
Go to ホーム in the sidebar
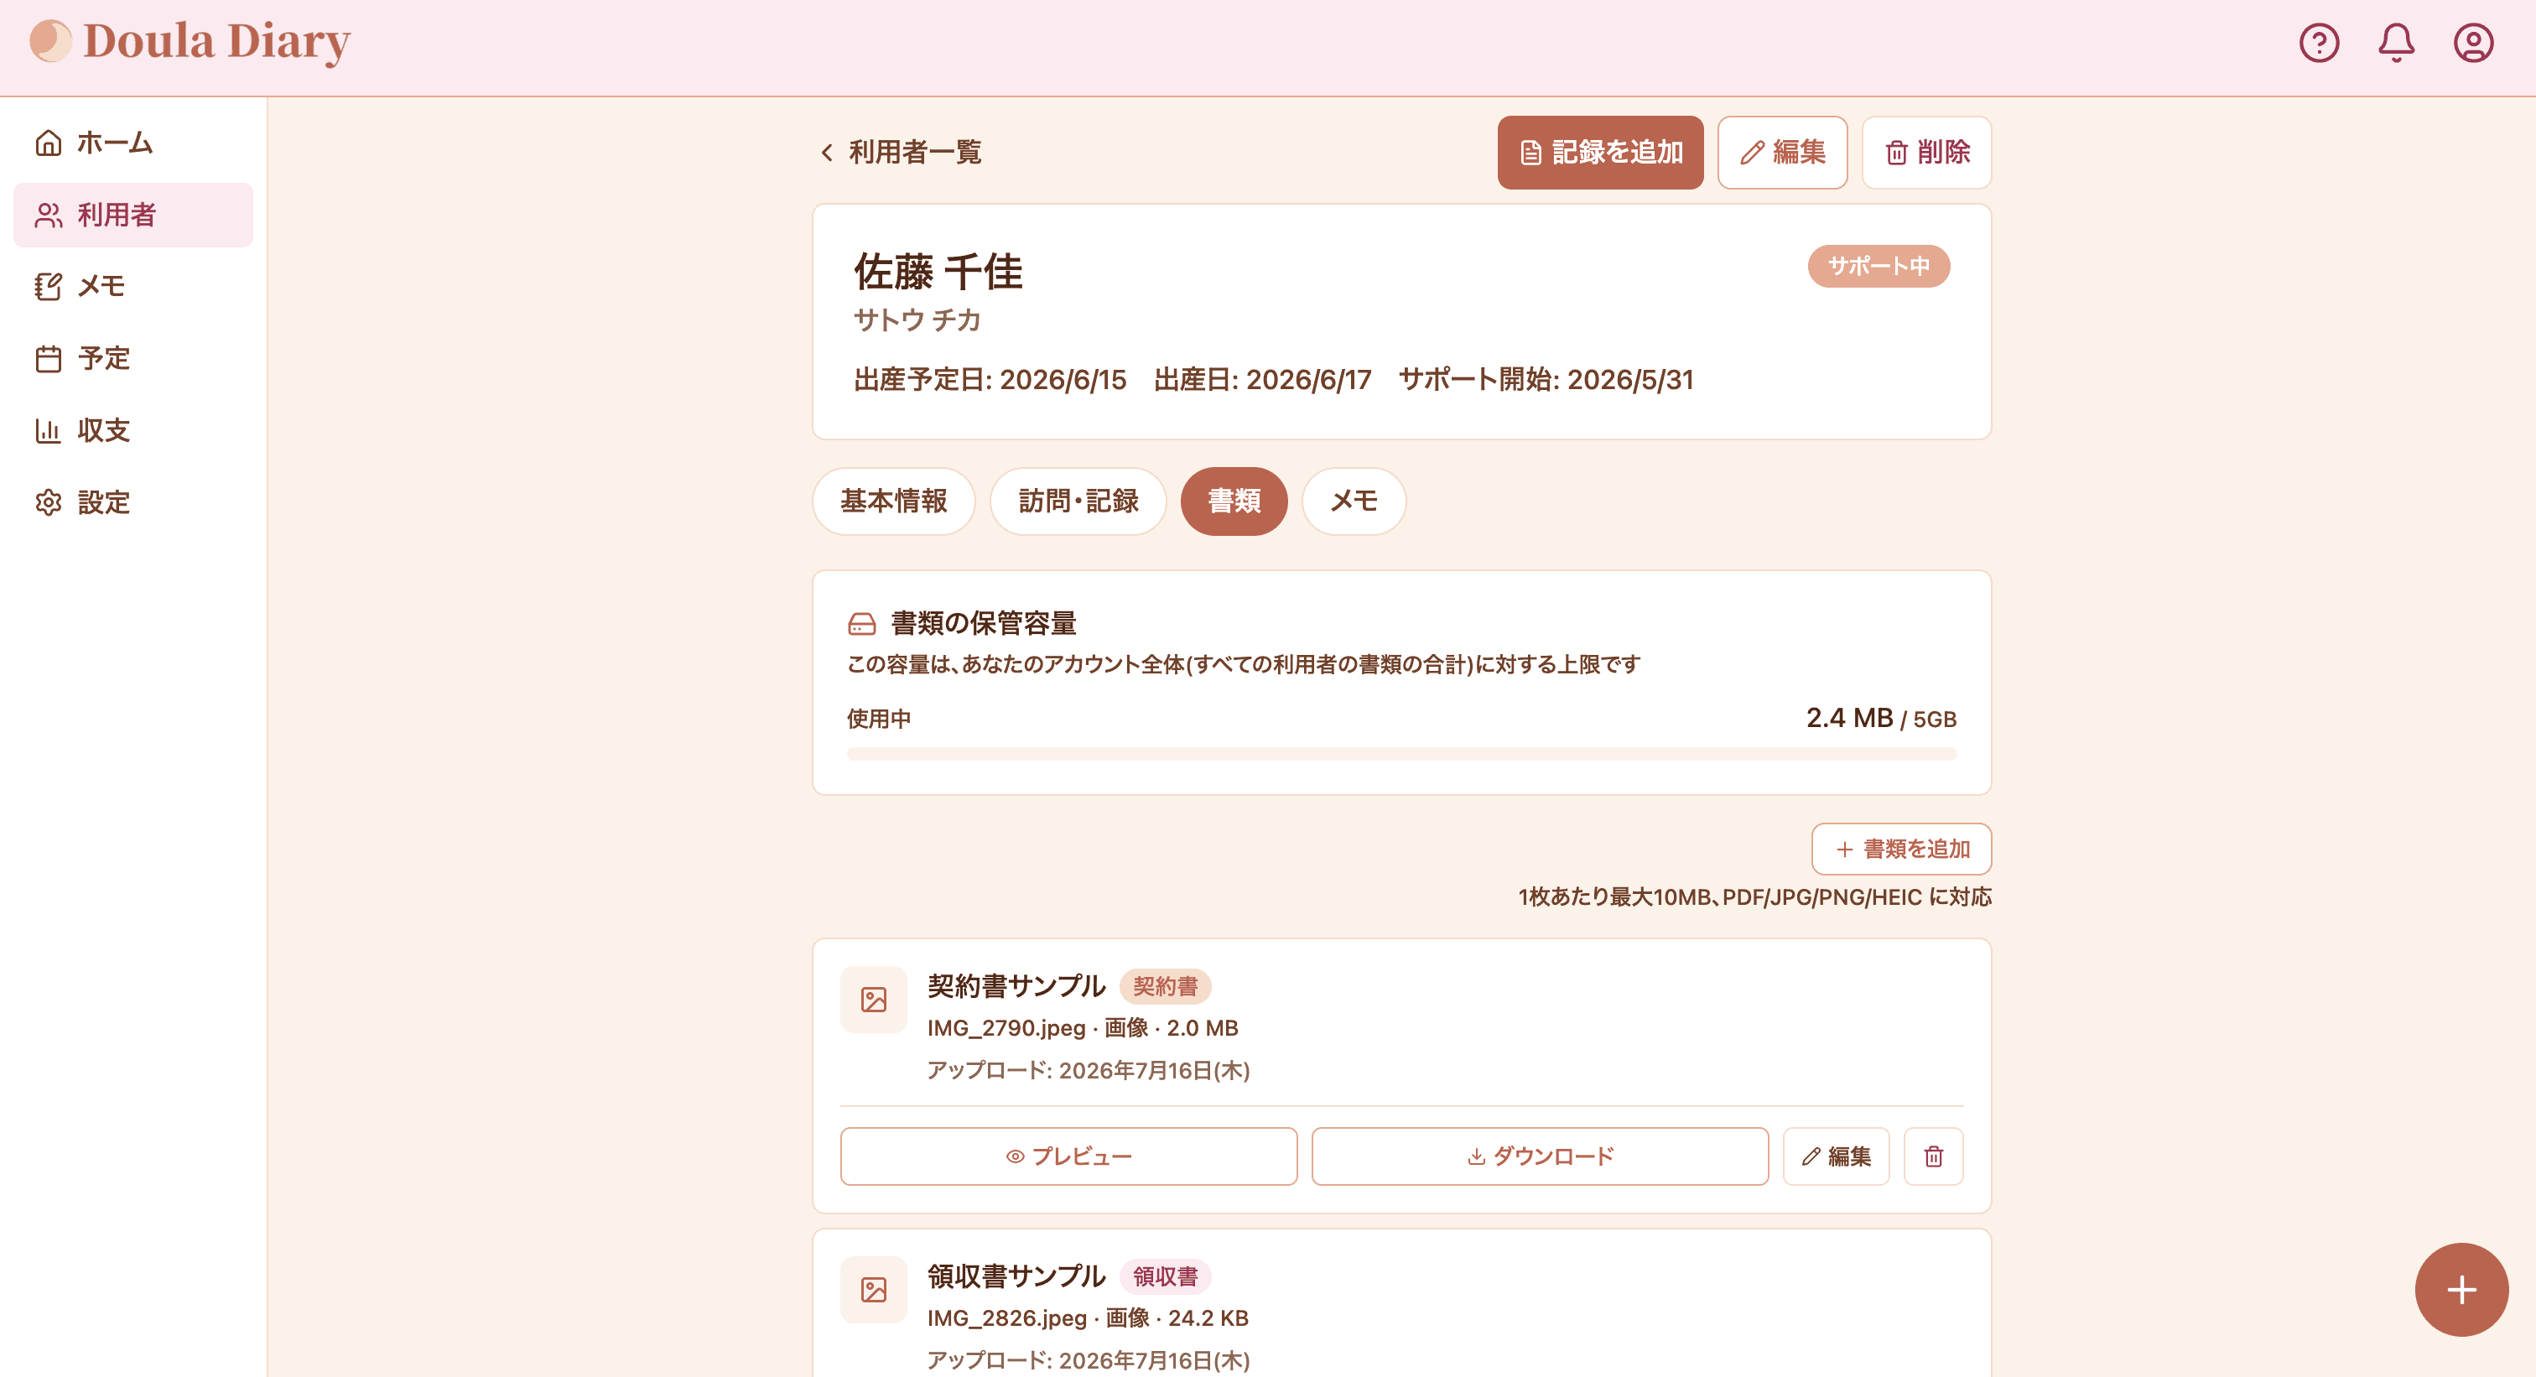pos(133,143)
